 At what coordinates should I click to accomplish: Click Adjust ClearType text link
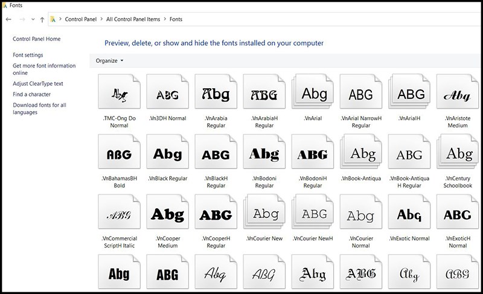tap(37, 84)
